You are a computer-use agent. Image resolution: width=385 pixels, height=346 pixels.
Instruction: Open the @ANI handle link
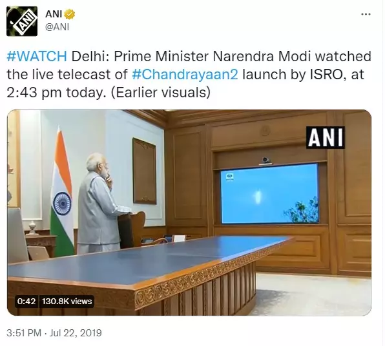(x=57, y=27)
